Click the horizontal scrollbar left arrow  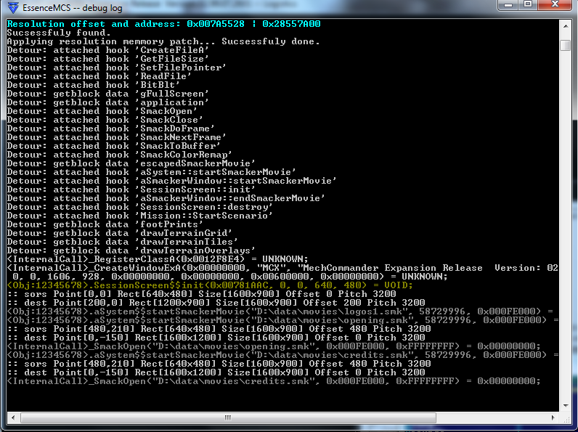13,417
